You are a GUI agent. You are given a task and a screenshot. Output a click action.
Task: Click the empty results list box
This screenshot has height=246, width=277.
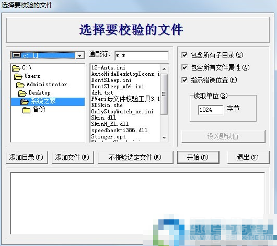click(x=137, y=203)
